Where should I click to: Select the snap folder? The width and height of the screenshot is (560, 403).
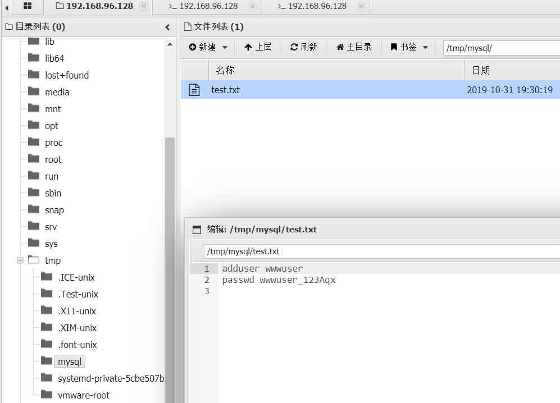point(54,210)
